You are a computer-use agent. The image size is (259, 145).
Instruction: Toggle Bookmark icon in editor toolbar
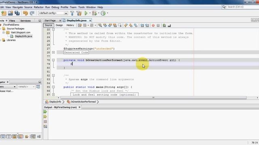(x=136, y=25)
